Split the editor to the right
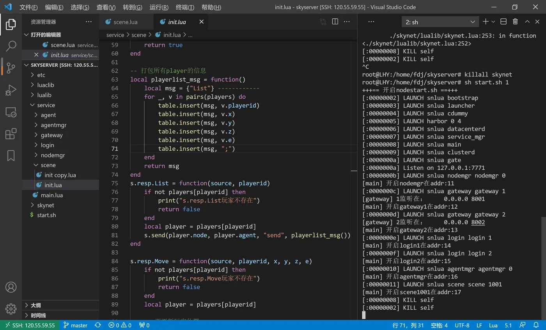Viewport: 546px width, 330px height. (x=335, y=22)
